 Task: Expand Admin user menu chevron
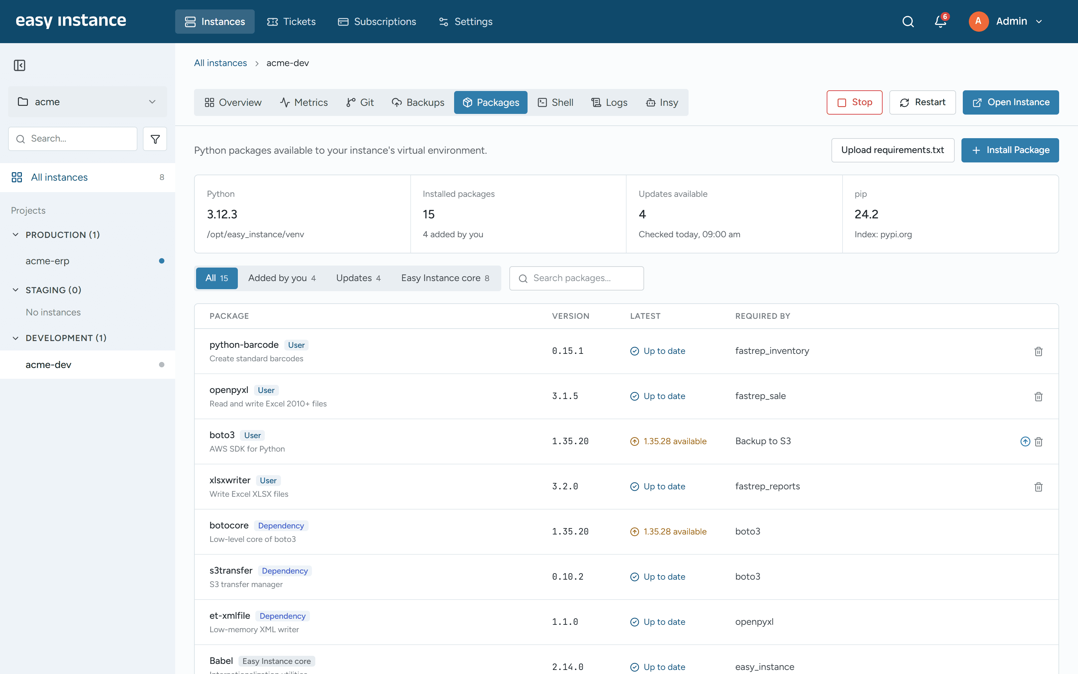click(x=1039, y=21)
